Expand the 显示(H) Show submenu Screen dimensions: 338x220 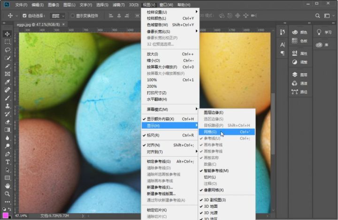tap(170, 126)
